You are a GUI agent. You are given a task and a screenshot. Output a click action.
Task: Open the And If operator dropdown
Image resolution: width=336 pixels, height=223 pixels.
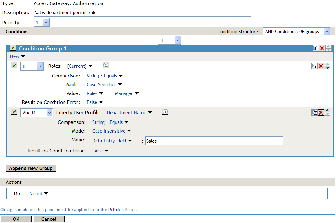(x=37, y=113)
